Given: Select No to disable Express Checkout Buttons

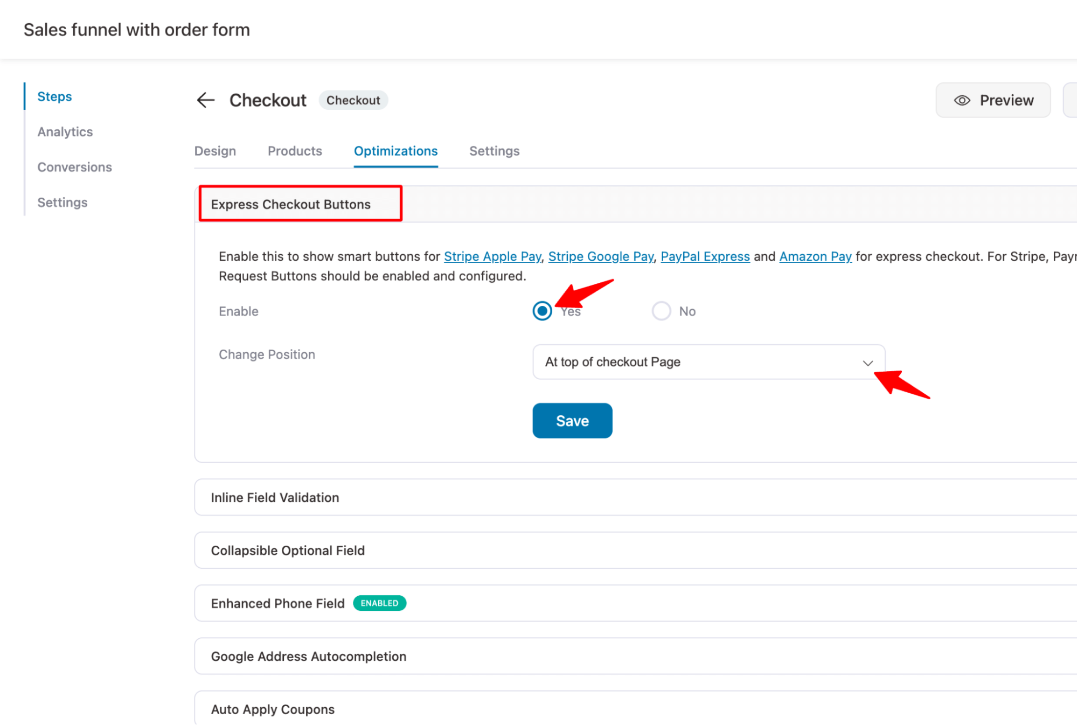Looking at the screenshot, I should pos(661,311).
